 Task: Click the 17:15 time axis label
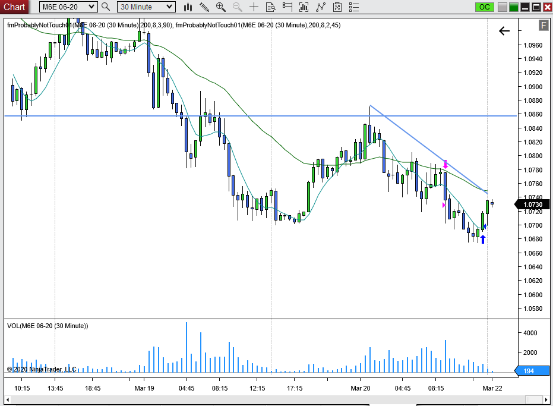(295, 388)
